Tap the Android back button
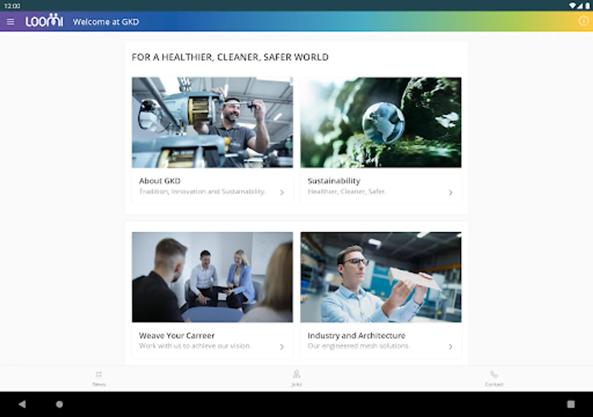The height and width of the screenshot is (417, 593). 22,404
